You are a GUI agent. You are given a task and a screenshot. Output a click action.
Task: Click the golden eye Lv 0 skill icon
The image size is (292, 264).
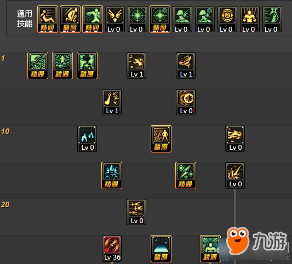pos(227,19)
